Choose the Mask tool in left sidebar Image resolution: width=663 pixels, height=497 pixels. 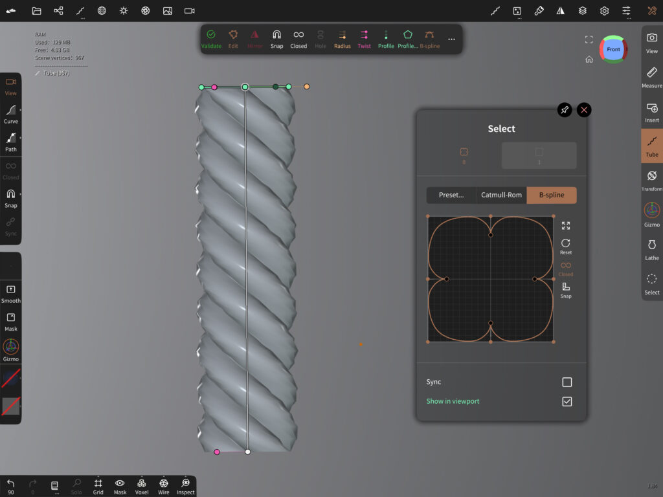[x=11, y=321]
